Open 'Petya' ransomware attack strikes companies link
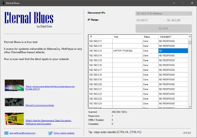197x138 pixels. click(x=50, y=88)
